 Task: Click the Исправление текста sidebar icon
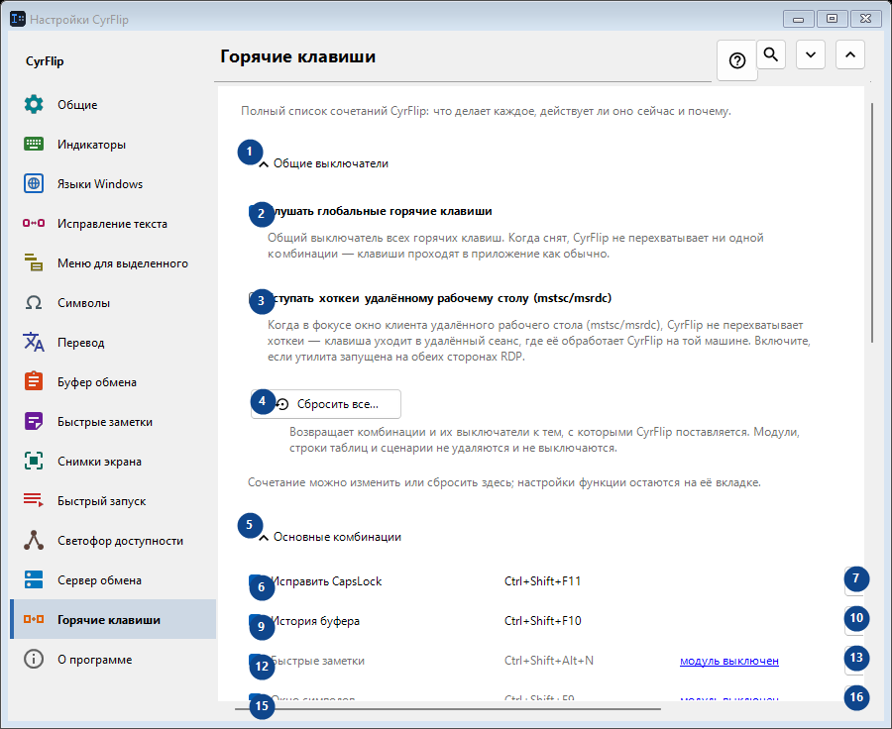[x=34, y=224]
